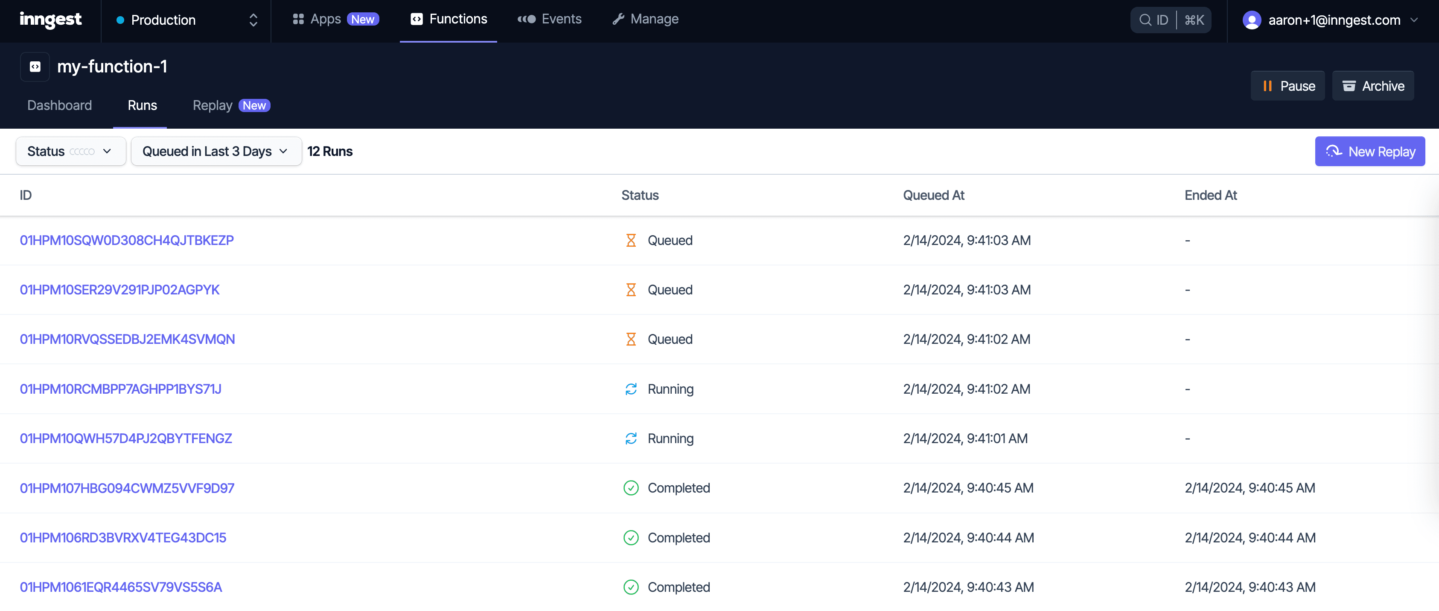Click the user avatar icon

coord(1251,20)
